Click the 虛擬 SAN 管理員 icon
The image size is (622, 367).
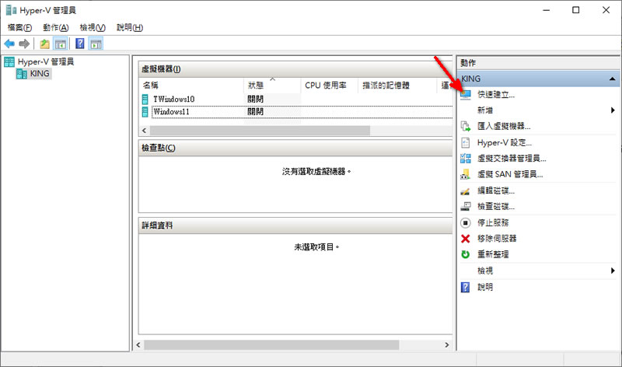(x=465, y=174)
